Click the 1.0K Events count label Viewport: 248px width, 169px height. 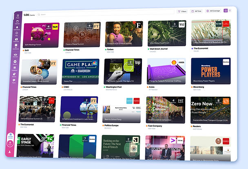[x=29, y=15]
